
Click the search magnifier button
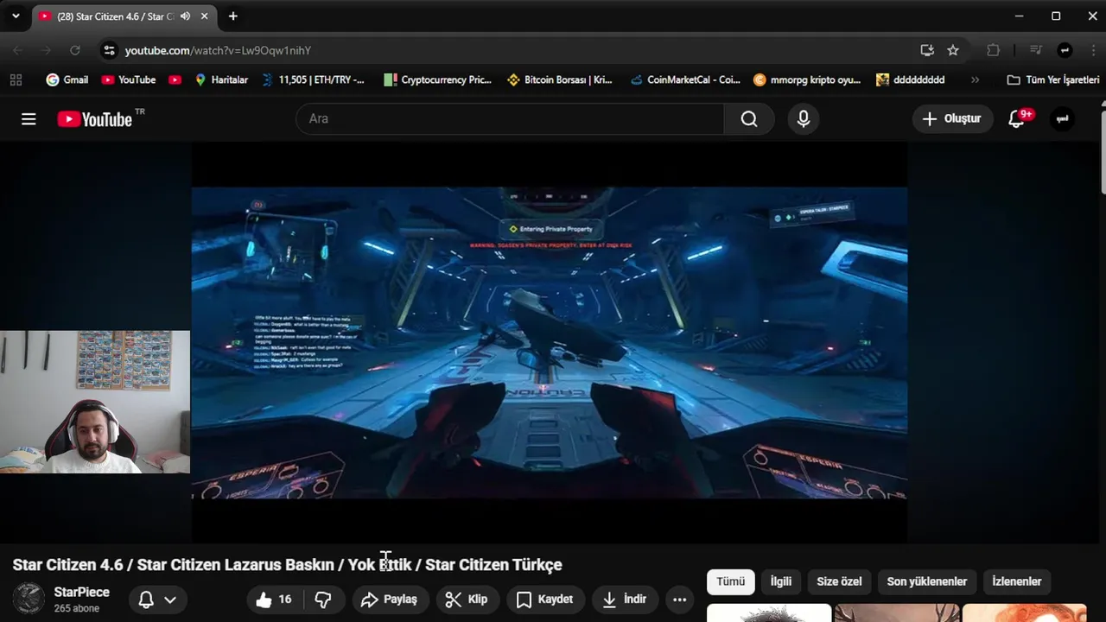(x=749, y=119)
